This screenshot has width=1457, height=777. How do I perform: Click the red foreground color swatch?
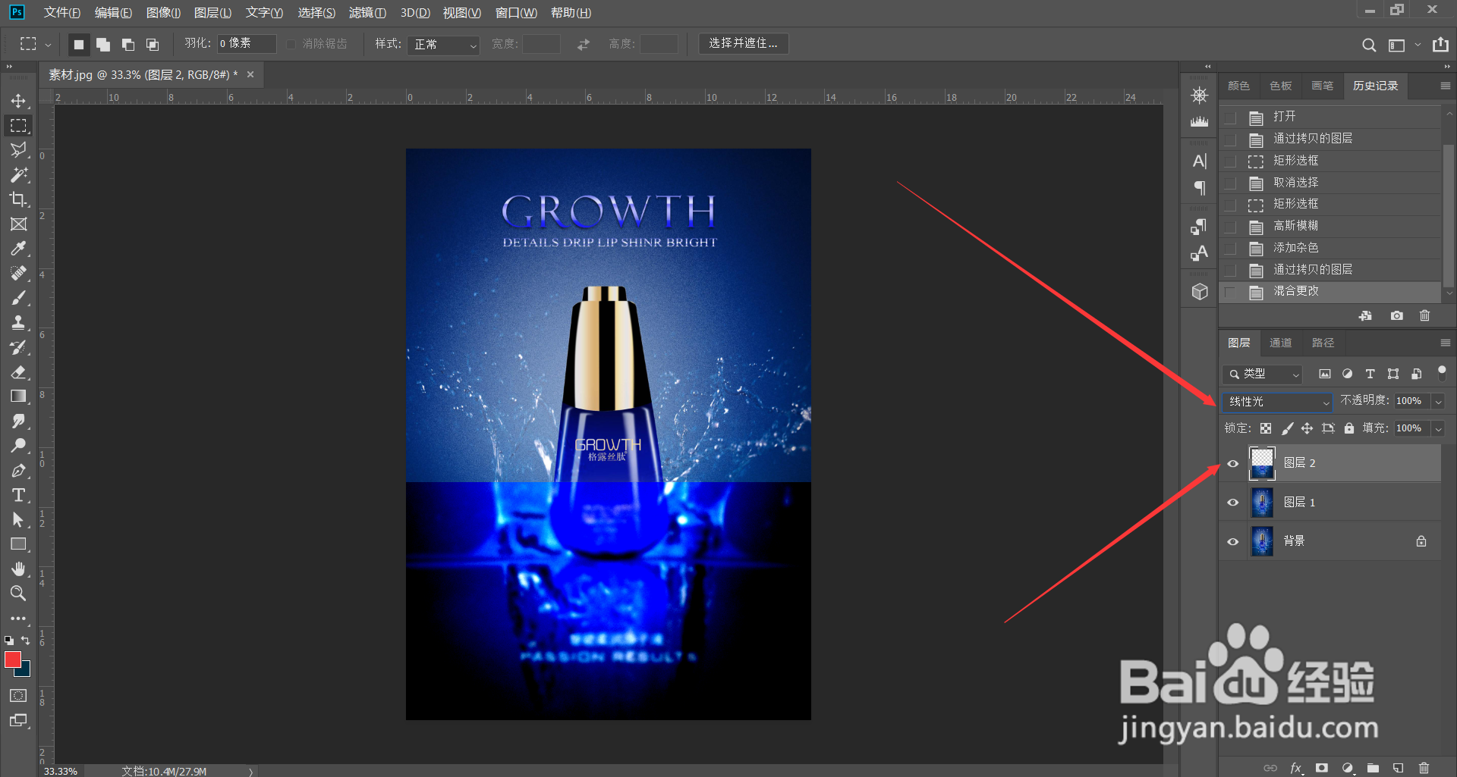[x=12, y=660]
